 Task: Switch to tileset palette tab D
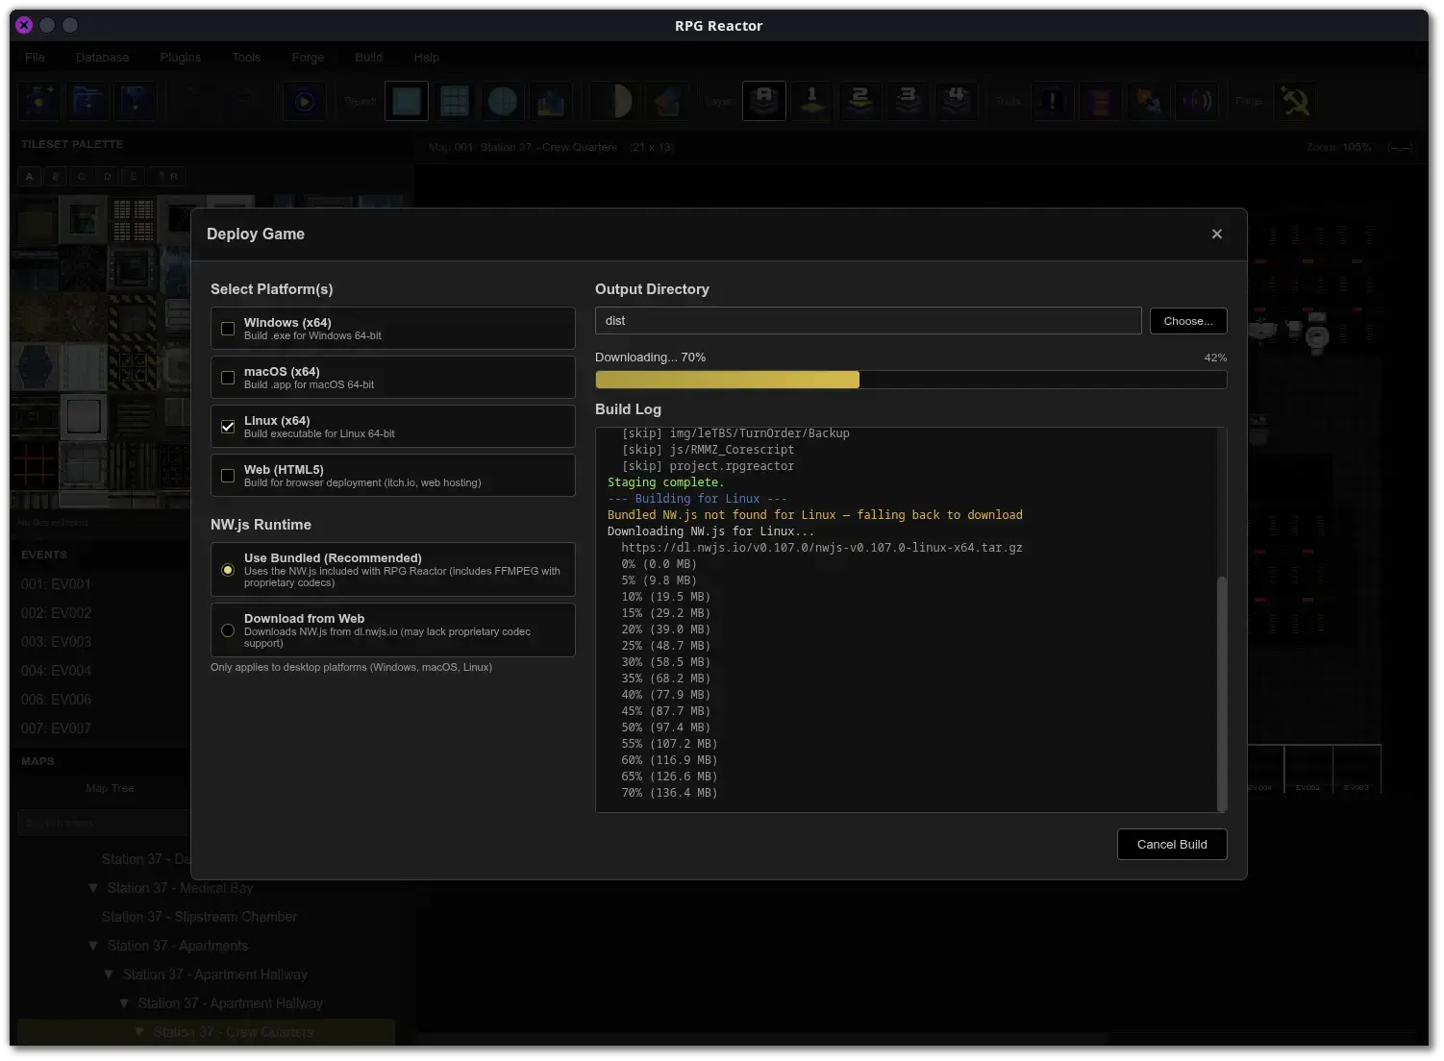coord(108,177)
